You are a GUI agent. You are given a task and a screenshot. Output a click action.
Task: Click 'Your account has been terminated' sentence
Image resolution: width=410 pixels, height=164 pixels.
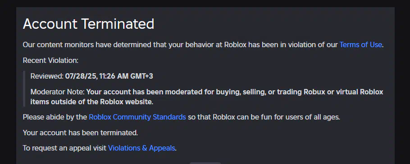(x=80, y=133)
